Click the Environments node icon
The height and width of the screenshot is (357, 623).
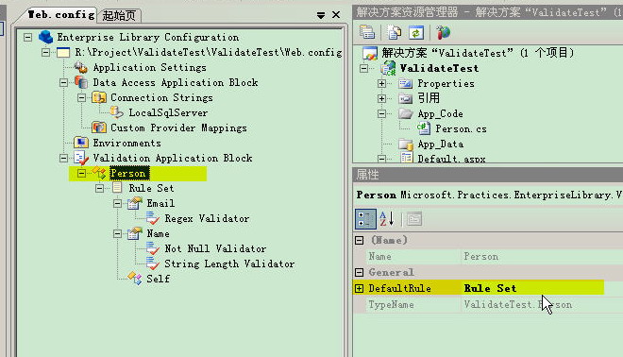(81, 143)
